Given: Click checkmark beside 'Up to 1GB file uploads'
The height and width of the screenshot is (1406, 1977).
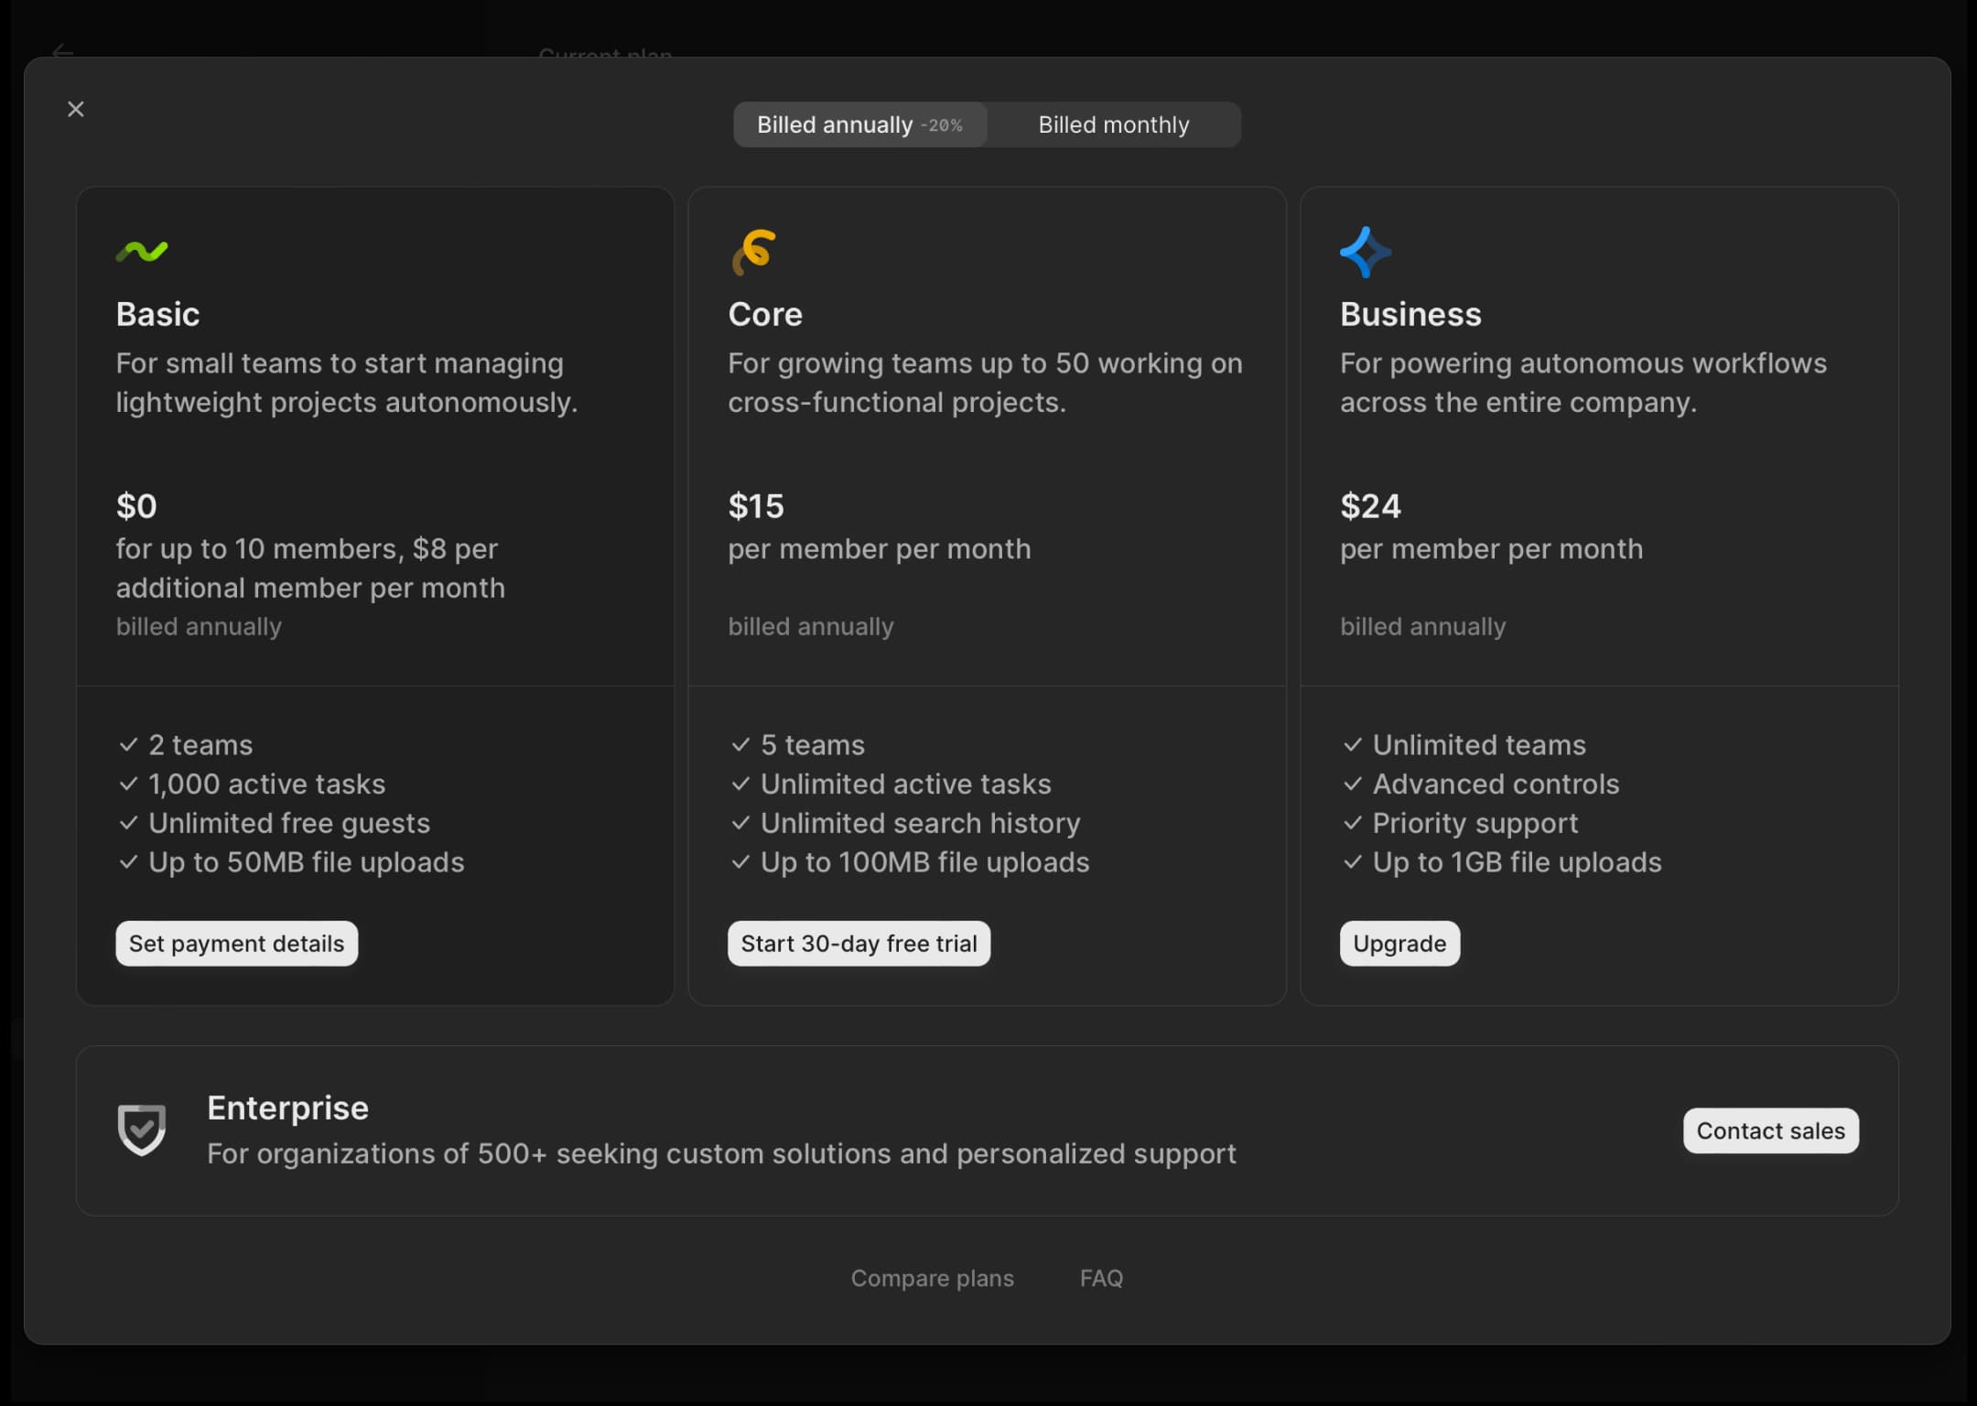Looking at the screenshot, I should click(1352, 862).
